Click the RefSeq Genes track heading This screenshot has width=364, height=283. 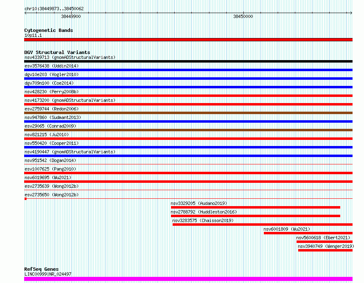tap(41, 270)
